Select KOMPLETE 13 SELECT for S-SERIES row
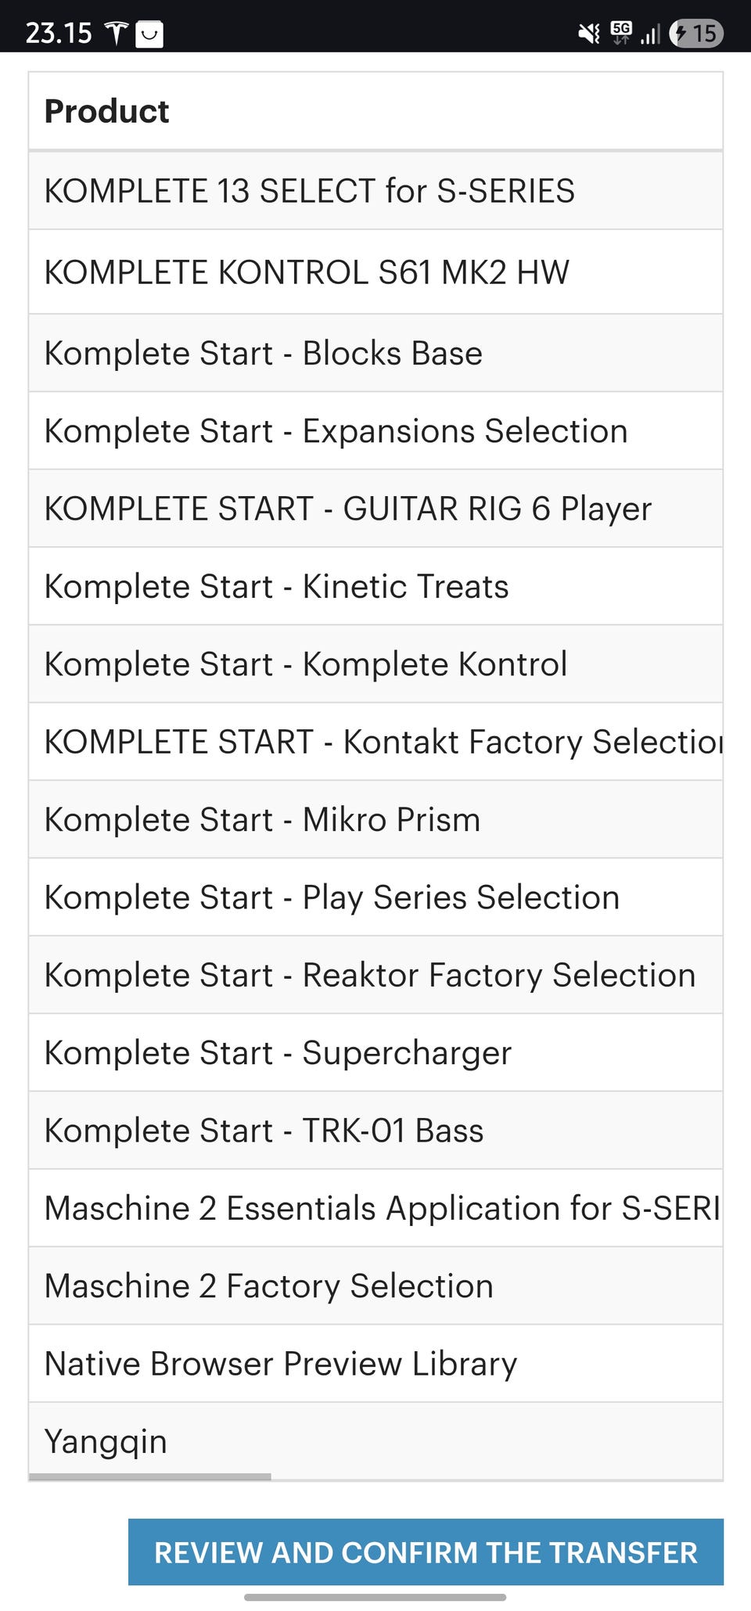751x1611 pixels. pos(309,191)
